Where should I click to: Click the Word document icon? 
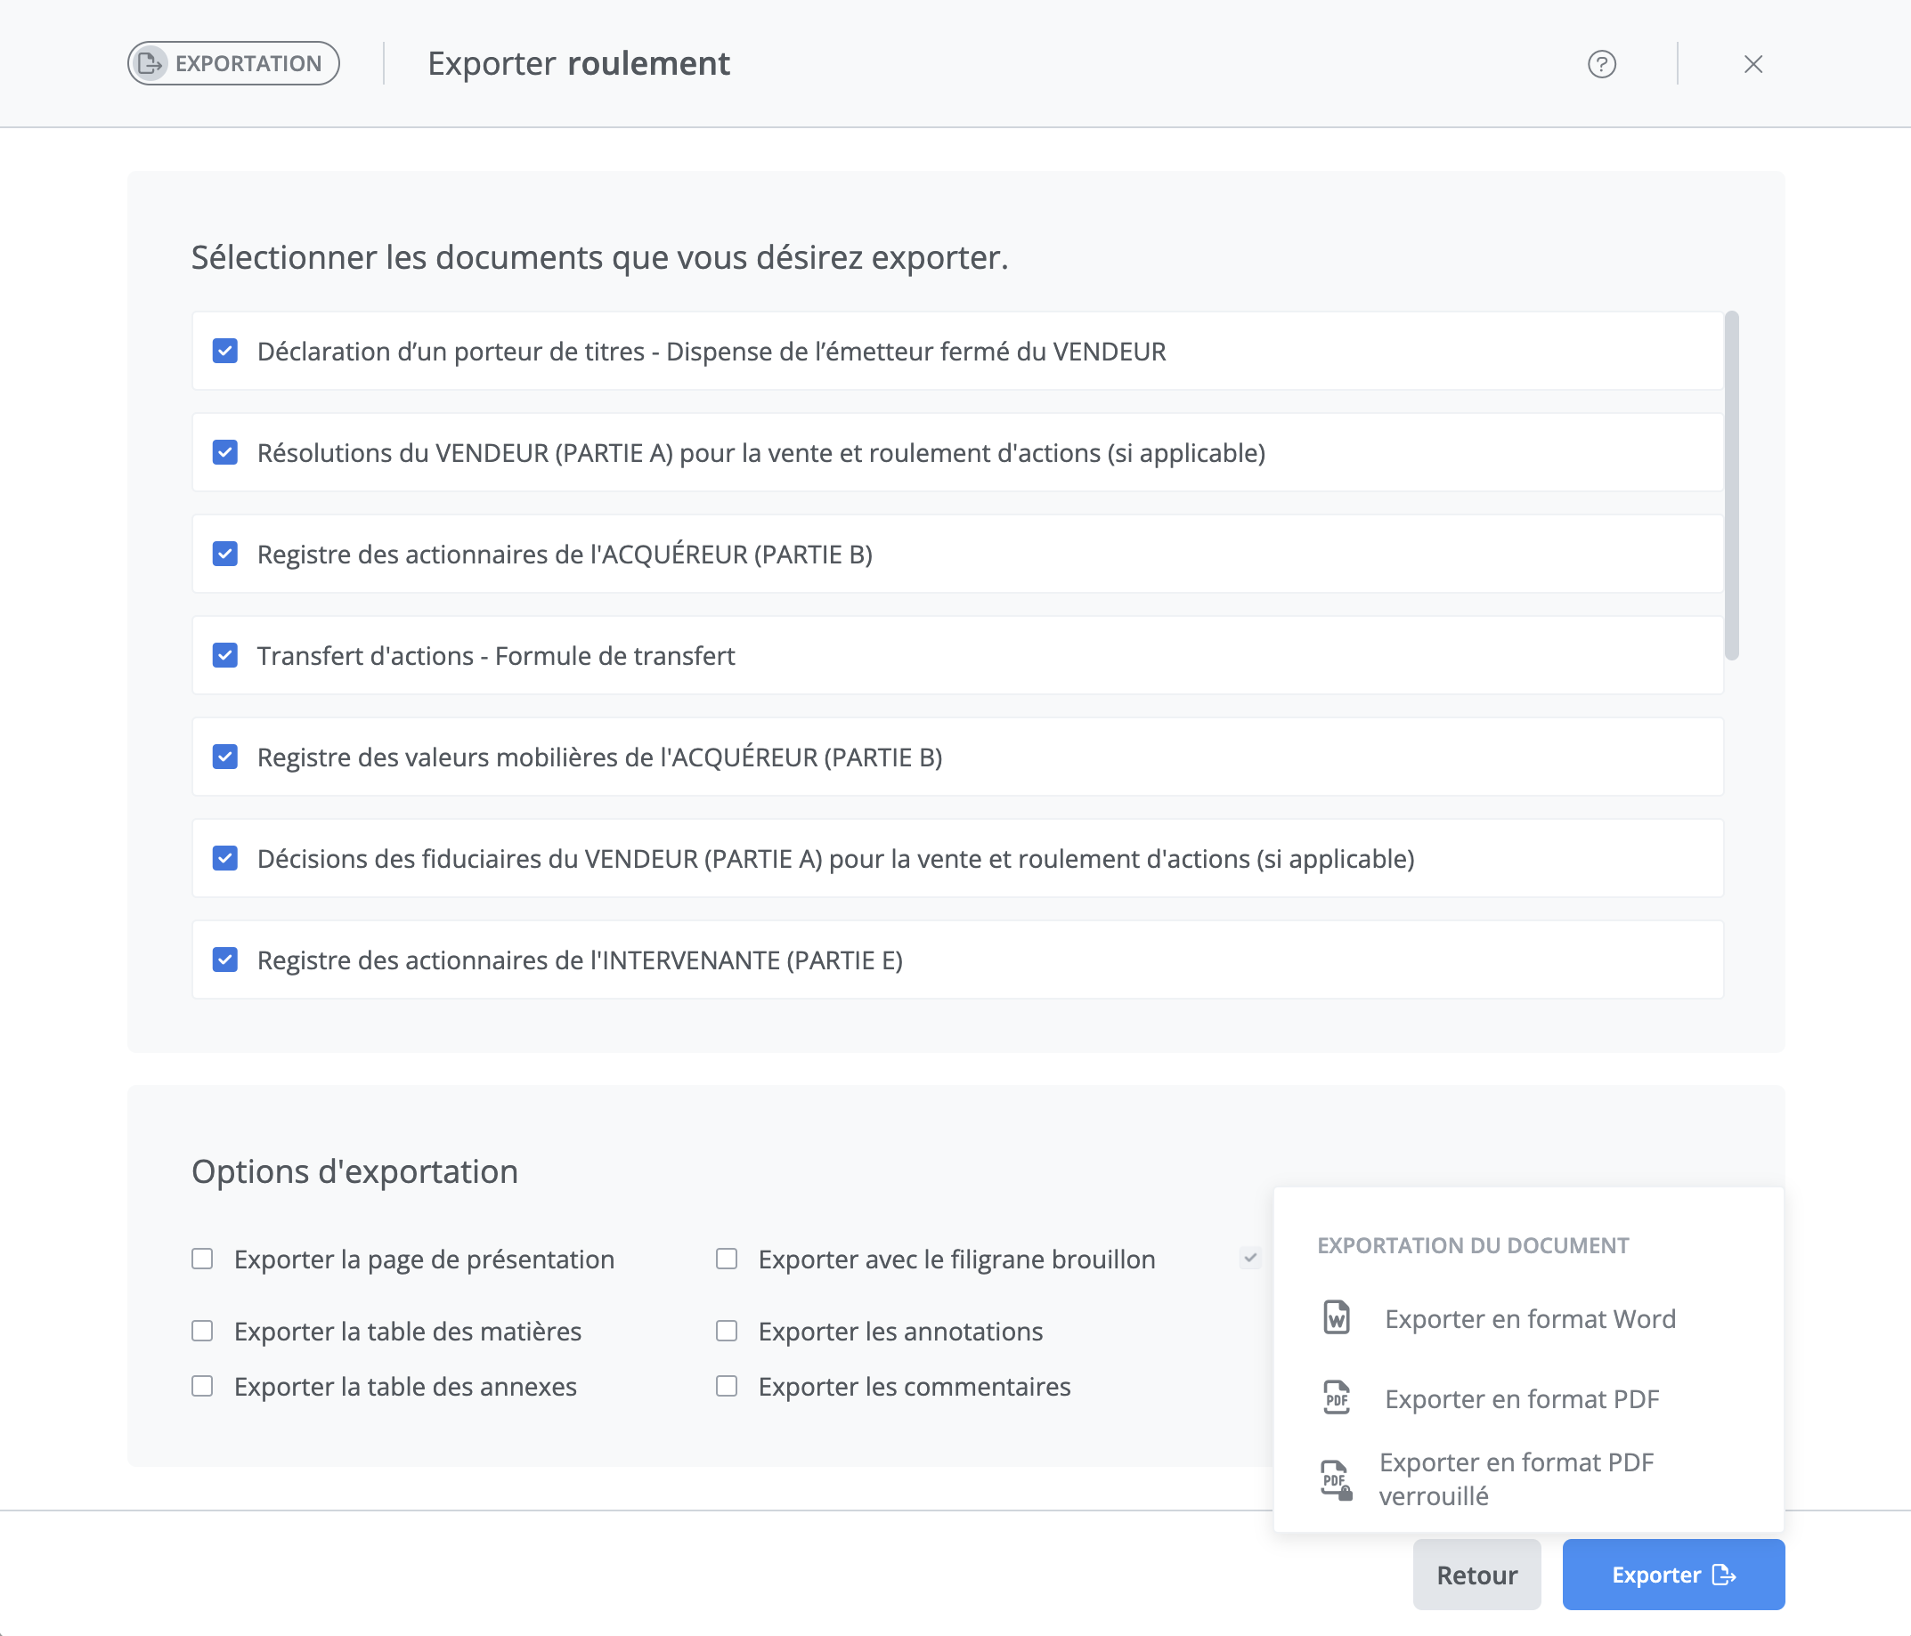coord(1337,1318)
